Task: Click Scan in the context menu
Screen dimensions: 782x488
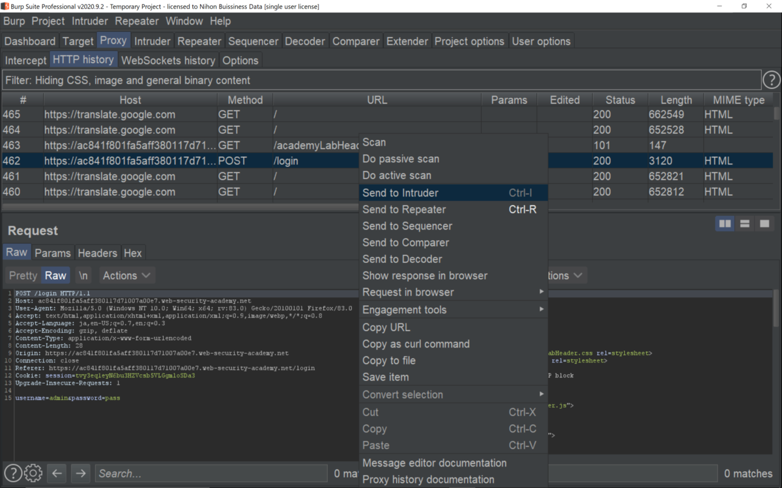Action: (454, 142)
